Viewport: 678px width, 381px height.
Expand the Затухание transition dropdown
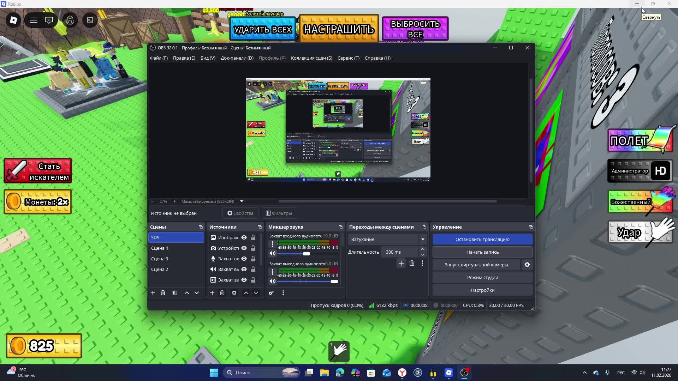423,239
